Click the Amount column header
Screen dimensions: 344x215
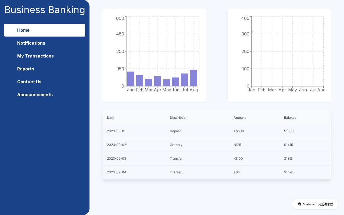tap(239, 118)
